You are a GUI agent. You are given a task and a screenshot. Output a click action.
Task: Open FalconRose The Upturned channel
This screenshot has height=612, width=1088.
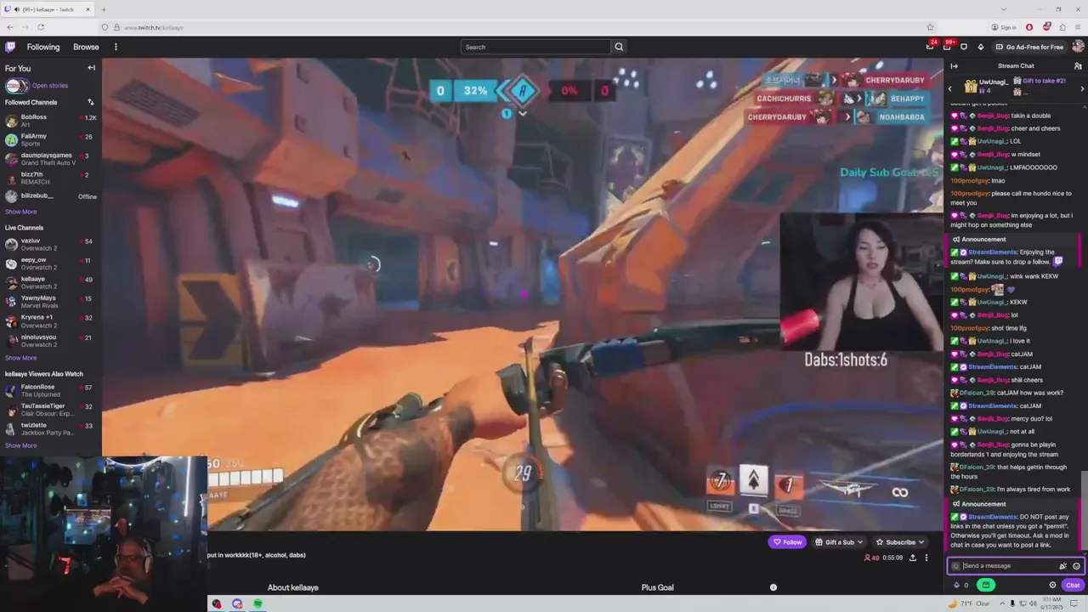pos(51,390)
